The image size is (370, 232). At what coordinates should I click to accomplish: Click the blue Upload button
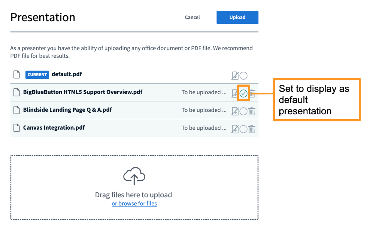point(237,17)
